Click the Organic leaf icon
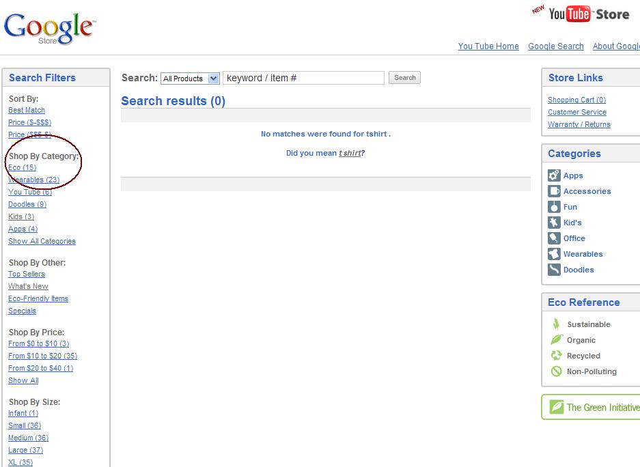640x467 pixels. pyautogui.click(x=556, y=340)
